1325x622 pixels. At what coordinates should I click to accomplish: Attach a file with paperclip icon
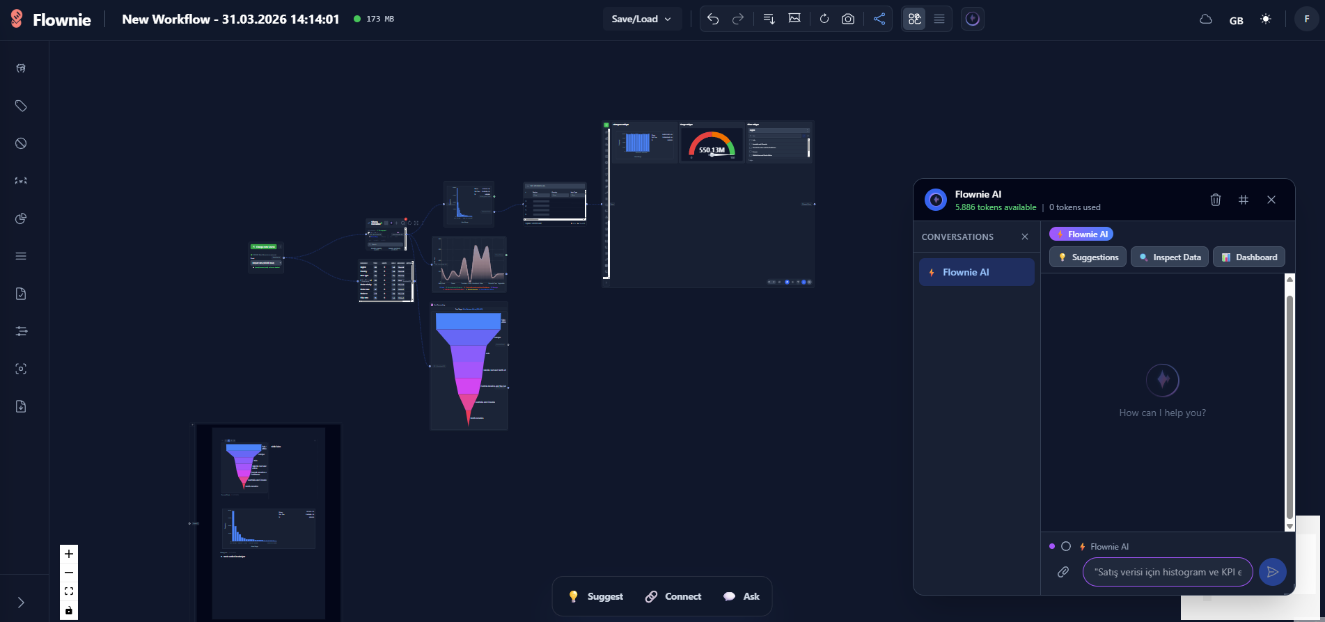click(x=1063, y=572)
